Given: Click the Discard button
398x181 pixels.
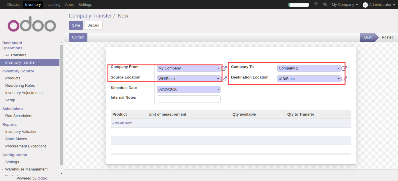Looking at the screenshot, I should point(93,25).
